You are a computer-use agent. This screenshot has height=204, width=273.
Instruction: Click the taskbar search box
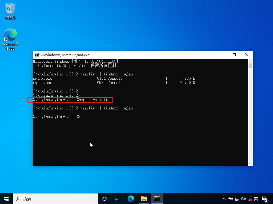pos(55,199)
